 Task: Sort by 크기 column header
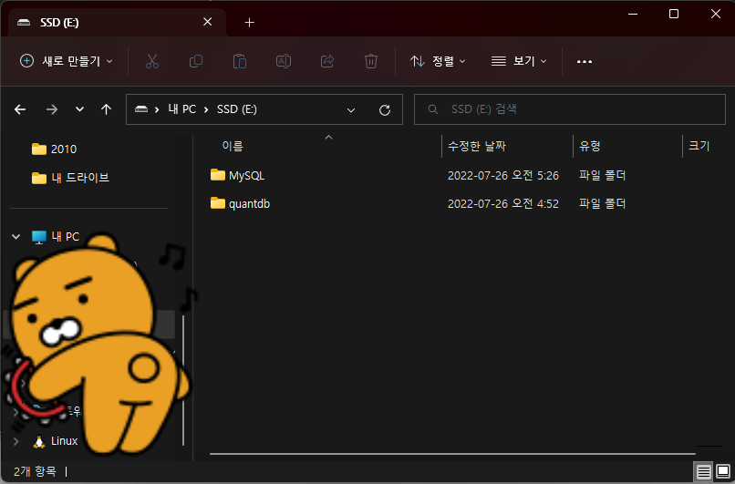coord(699,146)
